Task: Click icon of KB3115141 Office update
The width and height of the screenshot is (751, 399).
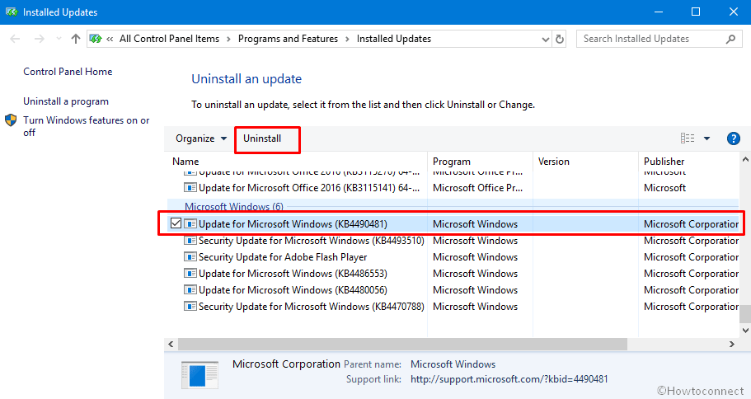Action: tap(190, 188)
